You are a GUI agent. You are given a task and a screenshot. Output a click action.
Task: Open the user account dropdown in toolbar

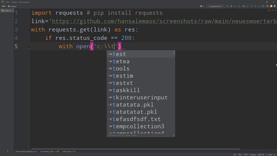(x=202, y=6)
